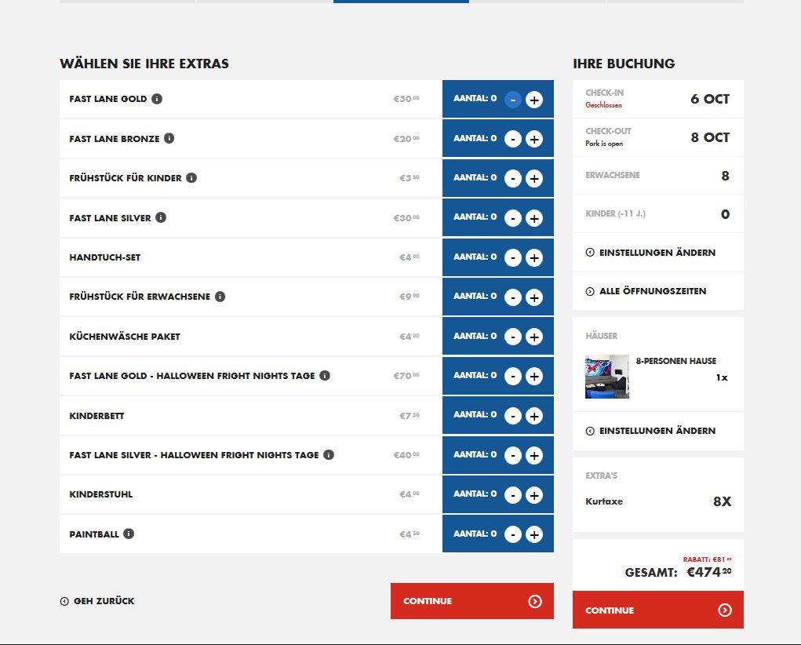The image size is (801, 645).
Task: Show info for Fast Lane Gold Halloween
Action: click(x=325, y=376)
